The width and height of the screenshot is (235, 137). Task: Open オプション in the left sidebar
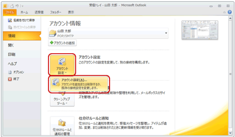[x=10, y=72]
